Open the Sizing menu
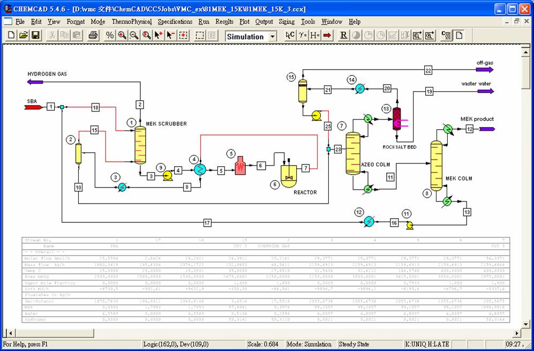 point(287,21)
